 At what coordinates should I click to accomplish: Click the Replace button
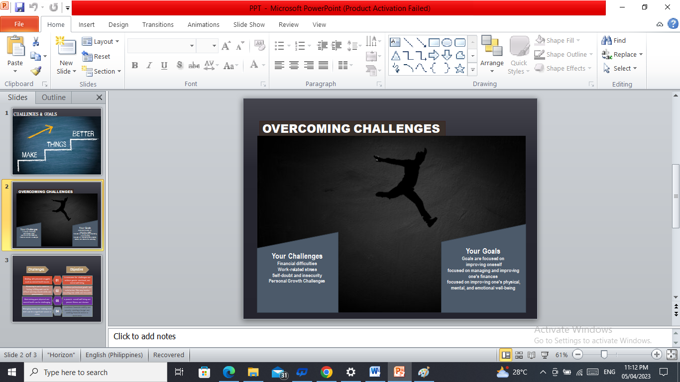622,54
